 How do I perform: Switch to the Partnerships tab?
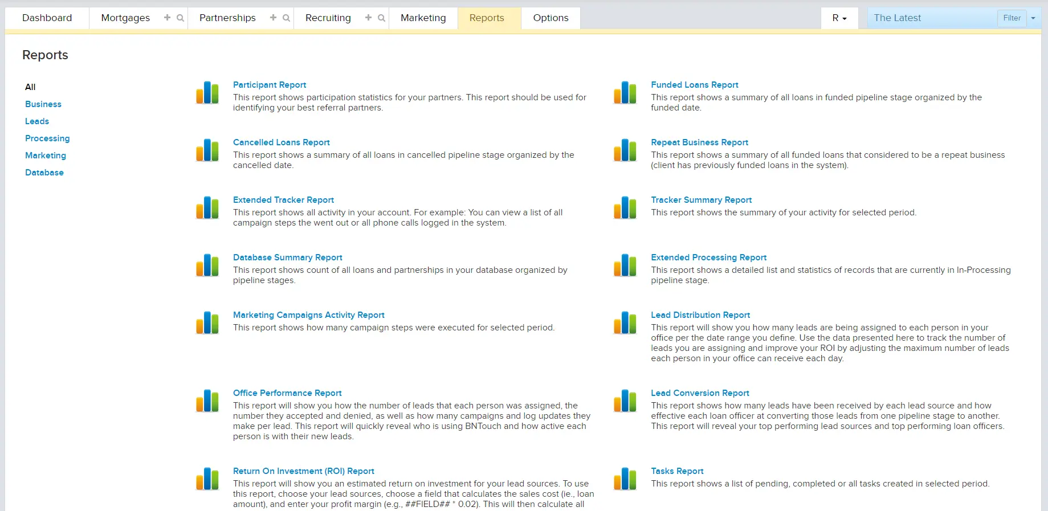click(227, 18)
